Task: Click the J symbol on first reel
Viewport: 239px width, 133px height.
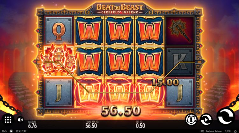Action: (x=59, y=92)
